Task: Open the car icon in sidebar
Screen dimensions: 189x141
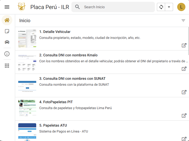Action: coord(7,42)
